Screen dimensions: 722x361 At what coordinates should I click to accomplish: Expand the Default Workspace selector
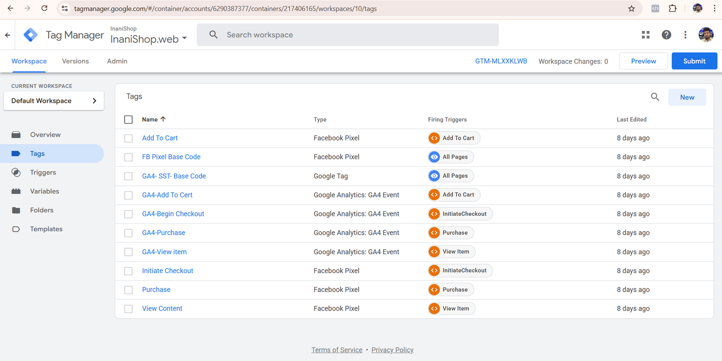(54, 101)
